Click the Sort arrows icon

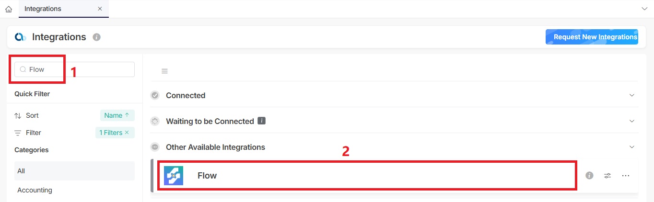(x=18, y=115)
